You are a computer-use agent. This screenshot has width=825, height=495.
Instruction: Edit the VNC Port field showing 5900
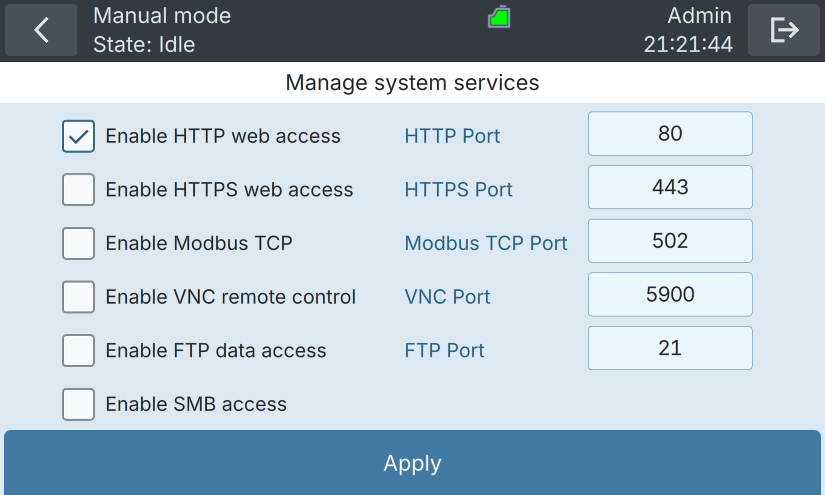(670, 294)
